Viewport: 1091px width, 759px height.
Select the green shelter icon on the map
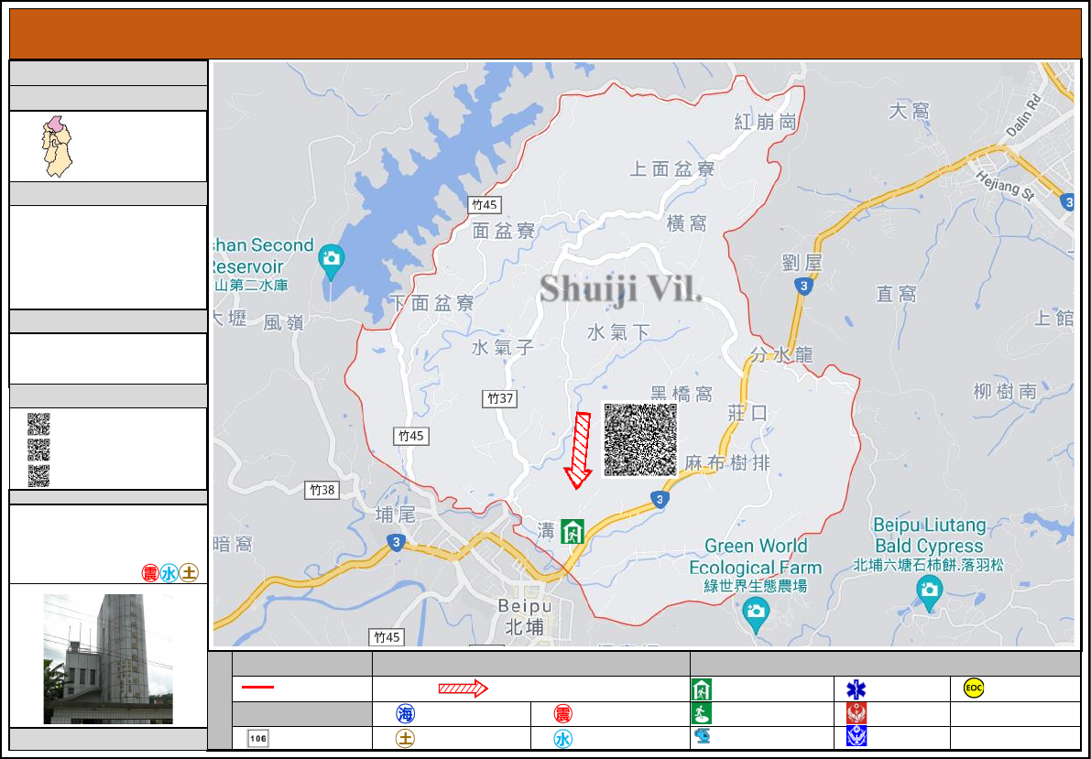(x=573, y=531)
